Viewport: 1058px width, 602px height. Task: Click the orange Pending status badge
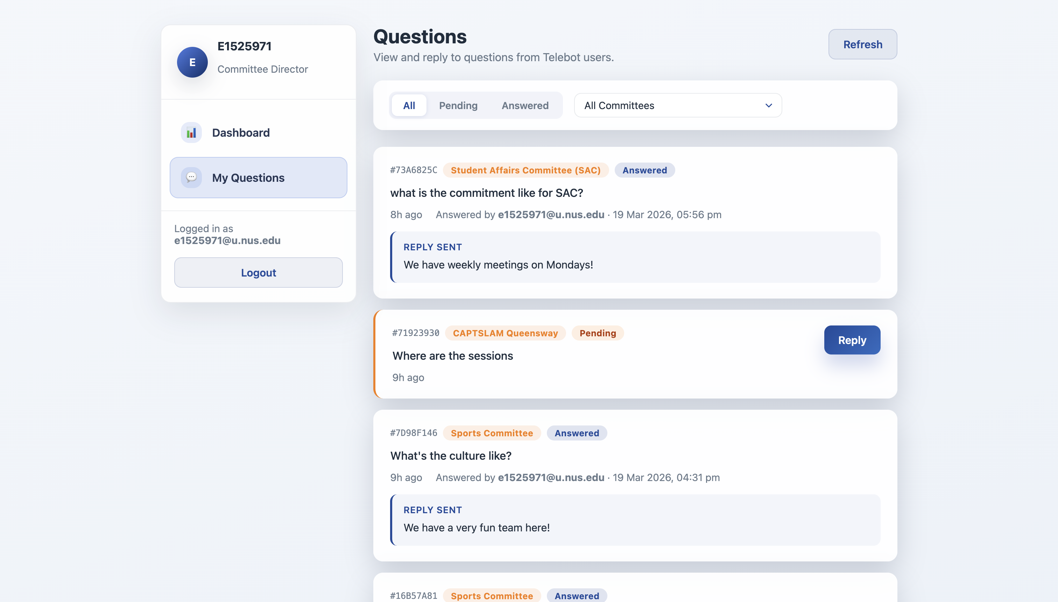click(x=597, y=333)
